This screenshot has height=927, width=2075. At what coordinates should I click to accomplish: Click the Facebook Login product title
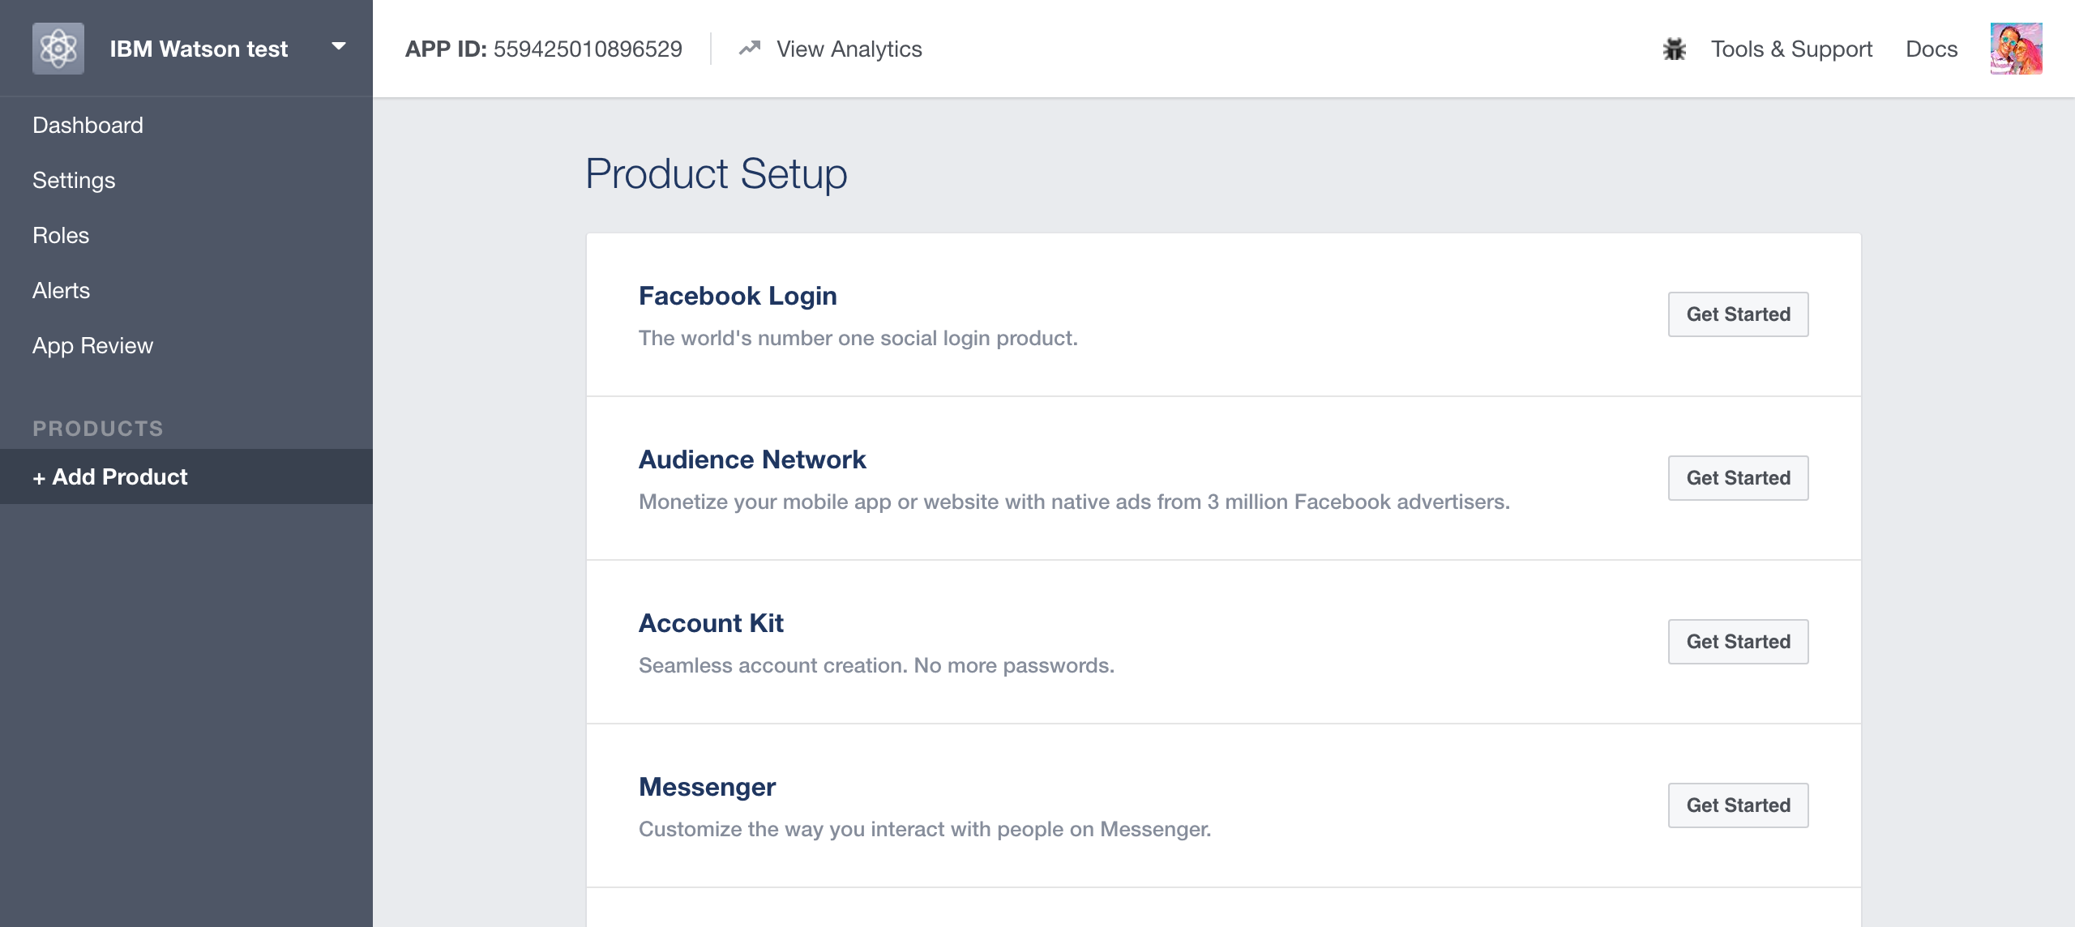coord(738,297)
